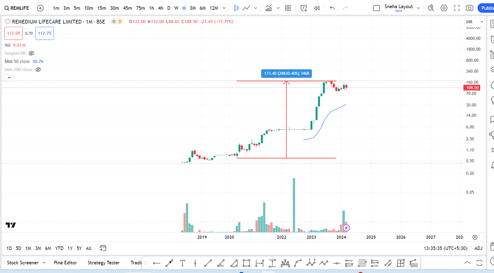Toggle the layout checkbox beside Sneha Layout
This screenshot has width=494, height=273.
376,8
